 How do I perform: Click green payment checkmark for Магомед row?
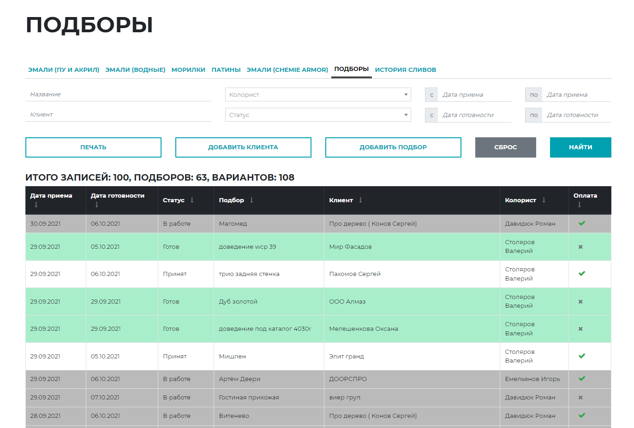581,223
